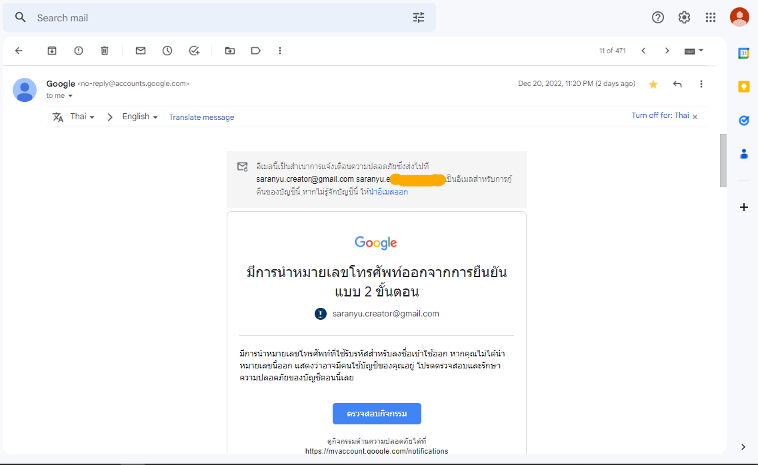Move email to a folder
The width and height of the screenshot is (758, 465).
click(x=230, y=51)
